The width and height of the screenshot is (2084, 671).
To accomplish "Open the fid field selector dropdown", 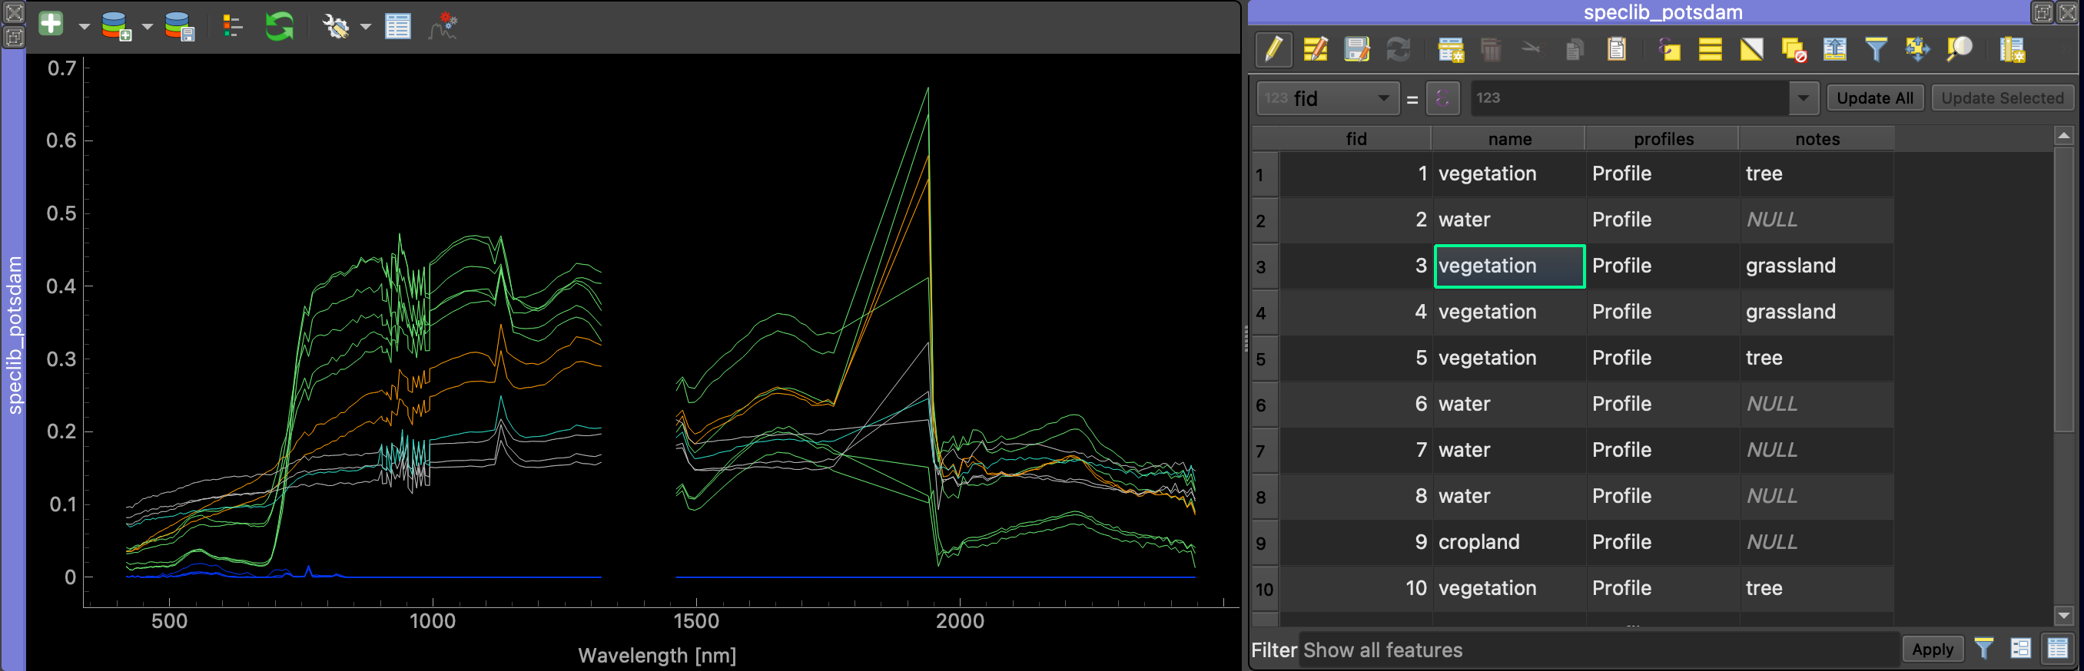I will 1328,98.
